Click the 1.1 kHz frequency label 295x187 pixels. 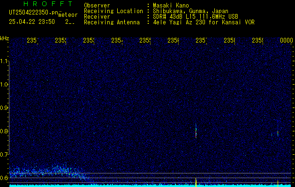(4, 61)
